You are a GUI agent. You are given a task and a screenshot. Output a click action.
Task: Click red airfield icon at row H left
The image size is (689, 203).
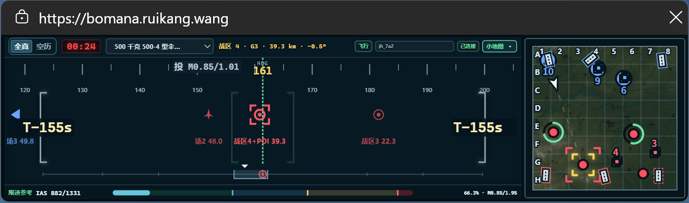pos(545,175)
